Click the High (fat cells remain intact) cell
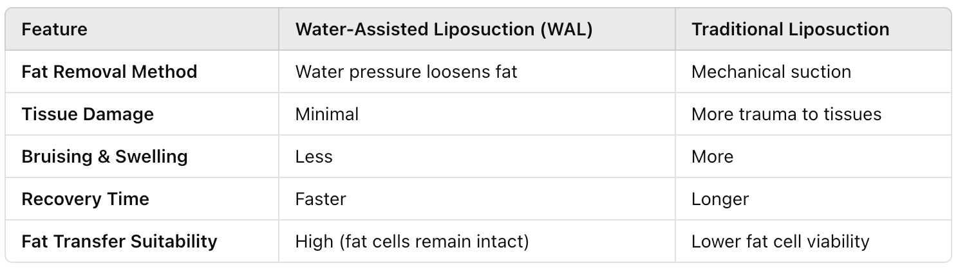Image resolution: width=958 pixels, height=270 pixels. click(412, 242)
